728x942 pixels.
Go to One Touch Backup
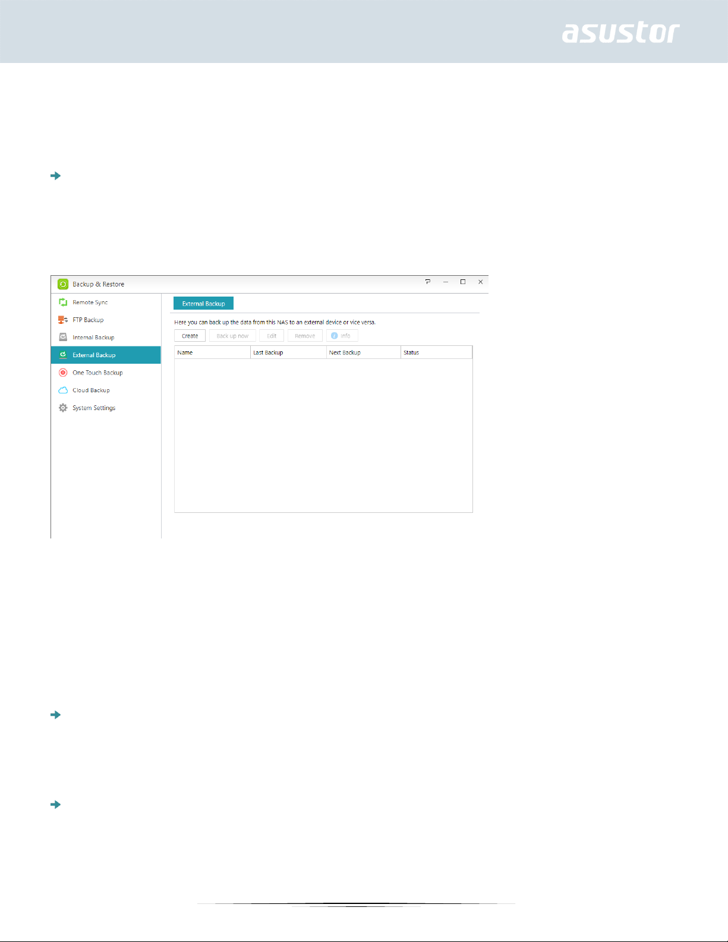[x=106, y=373]
